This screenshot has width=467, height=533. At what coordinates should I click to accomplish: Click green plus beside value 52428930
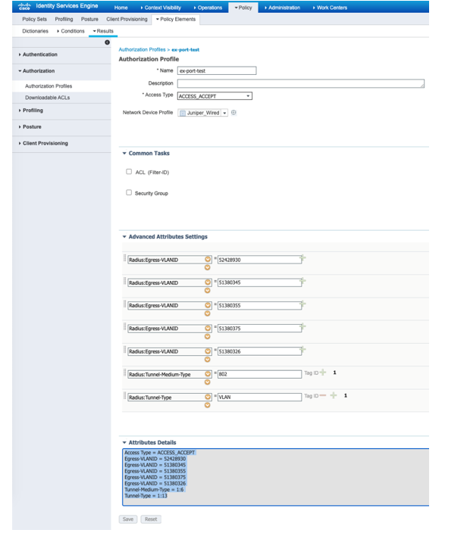point(302,258)
